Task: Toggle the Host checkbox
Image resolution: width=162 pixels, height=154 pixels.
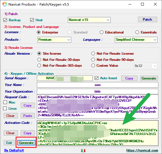Action: point(32,20)
